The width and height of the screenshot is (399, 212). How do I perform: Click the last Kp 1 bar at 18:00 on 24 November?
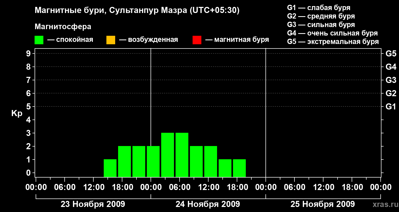tap(239, 168)
